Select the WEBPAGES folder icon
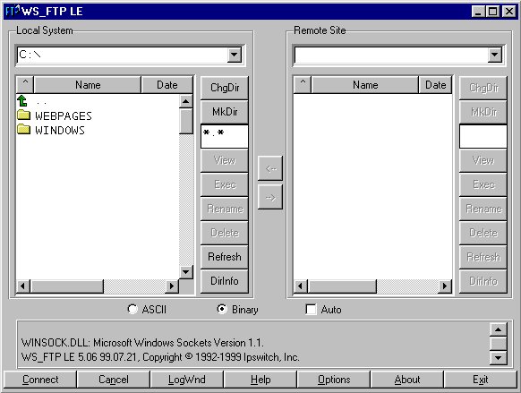Image resolution: width=521 pixels, height=393 pixels. click(x=23, y=115)
